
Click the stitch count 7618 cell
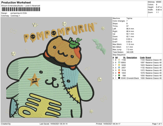point(124,70)
